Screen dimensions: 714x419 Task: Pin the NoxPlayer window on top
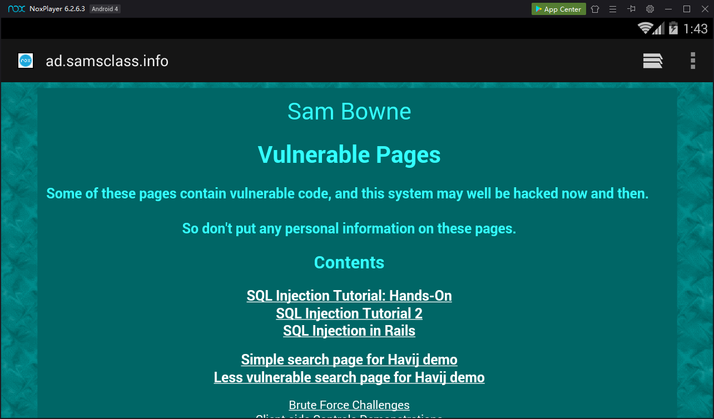631,9
